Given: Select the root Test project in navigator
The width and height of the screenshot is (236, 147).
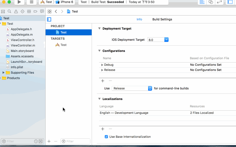Looking at the screenshot, I should point(23,18).
